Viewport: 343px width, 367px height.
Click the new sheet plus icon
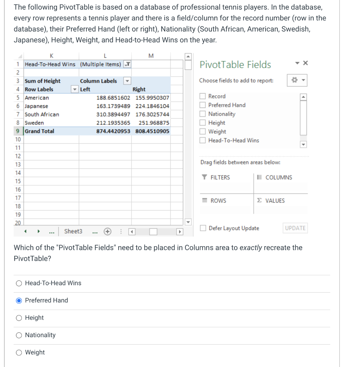(x=108, y=231)
